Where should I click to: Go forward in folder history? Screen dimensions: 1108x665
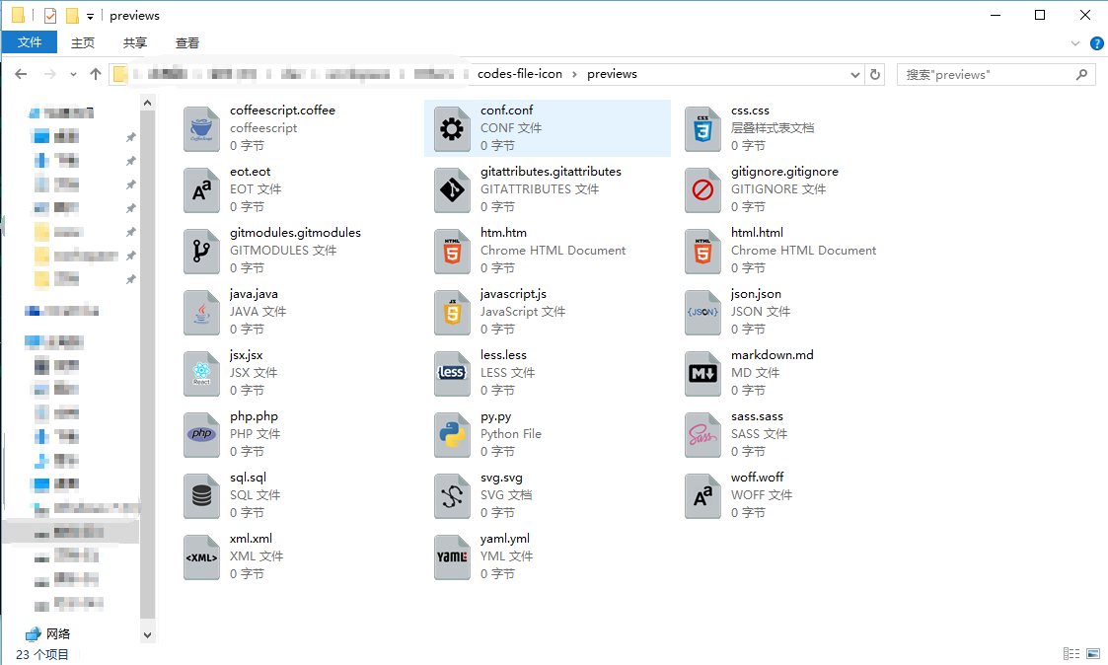pyautogui.click(x=49, y=74)
